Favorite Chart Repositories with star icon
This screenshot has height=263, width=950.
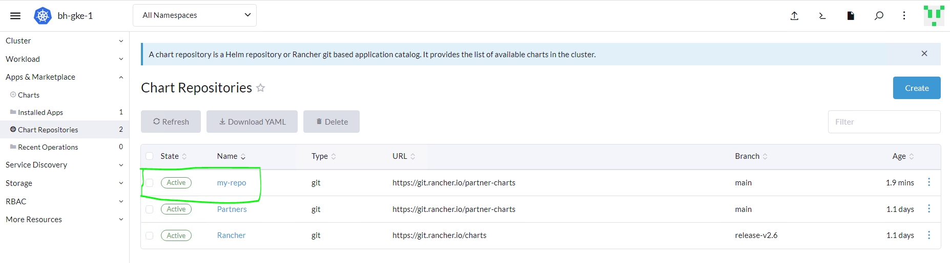(260, 88)
